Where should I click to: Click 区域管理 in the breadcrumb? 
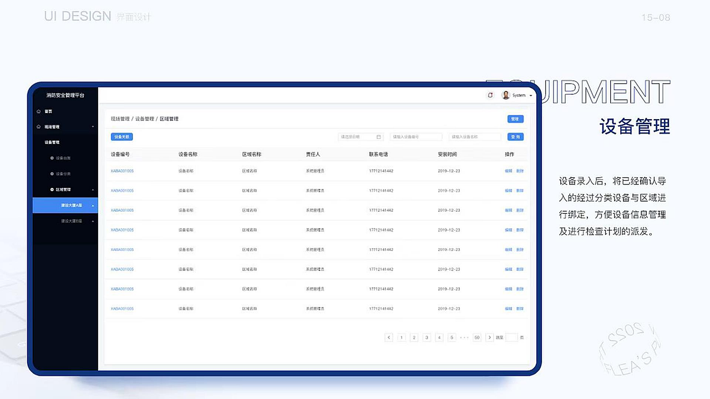(169, 119)
